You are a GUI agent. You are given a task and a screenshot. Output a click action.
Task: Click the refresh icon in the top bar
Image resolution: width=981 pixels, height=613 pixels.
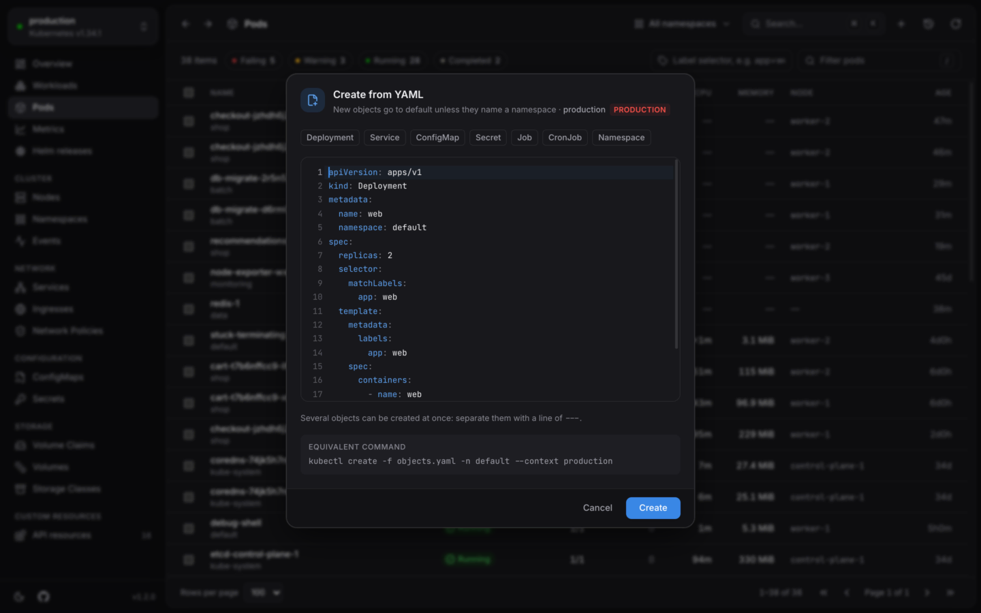(x=956, y=24)
